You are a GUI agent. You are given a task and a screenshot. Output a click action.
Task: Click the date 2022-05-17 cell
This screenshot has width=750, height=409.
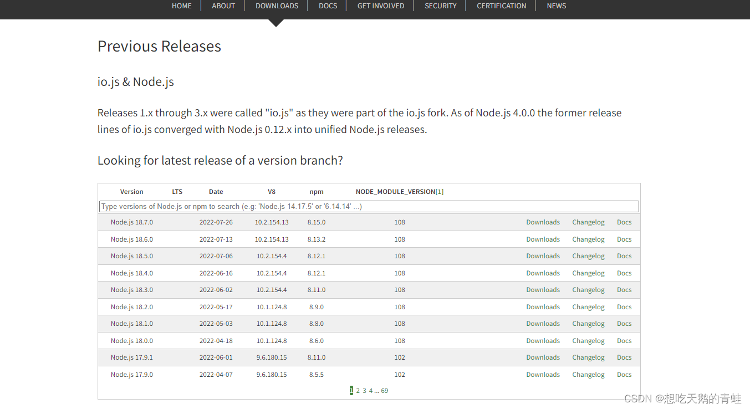coord(216,307)
